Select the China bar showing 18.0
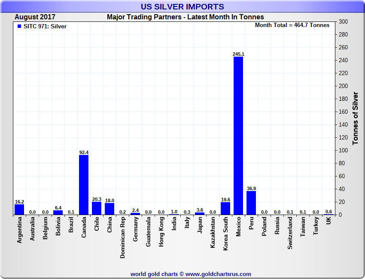365x279 pixels. [109, 209]
